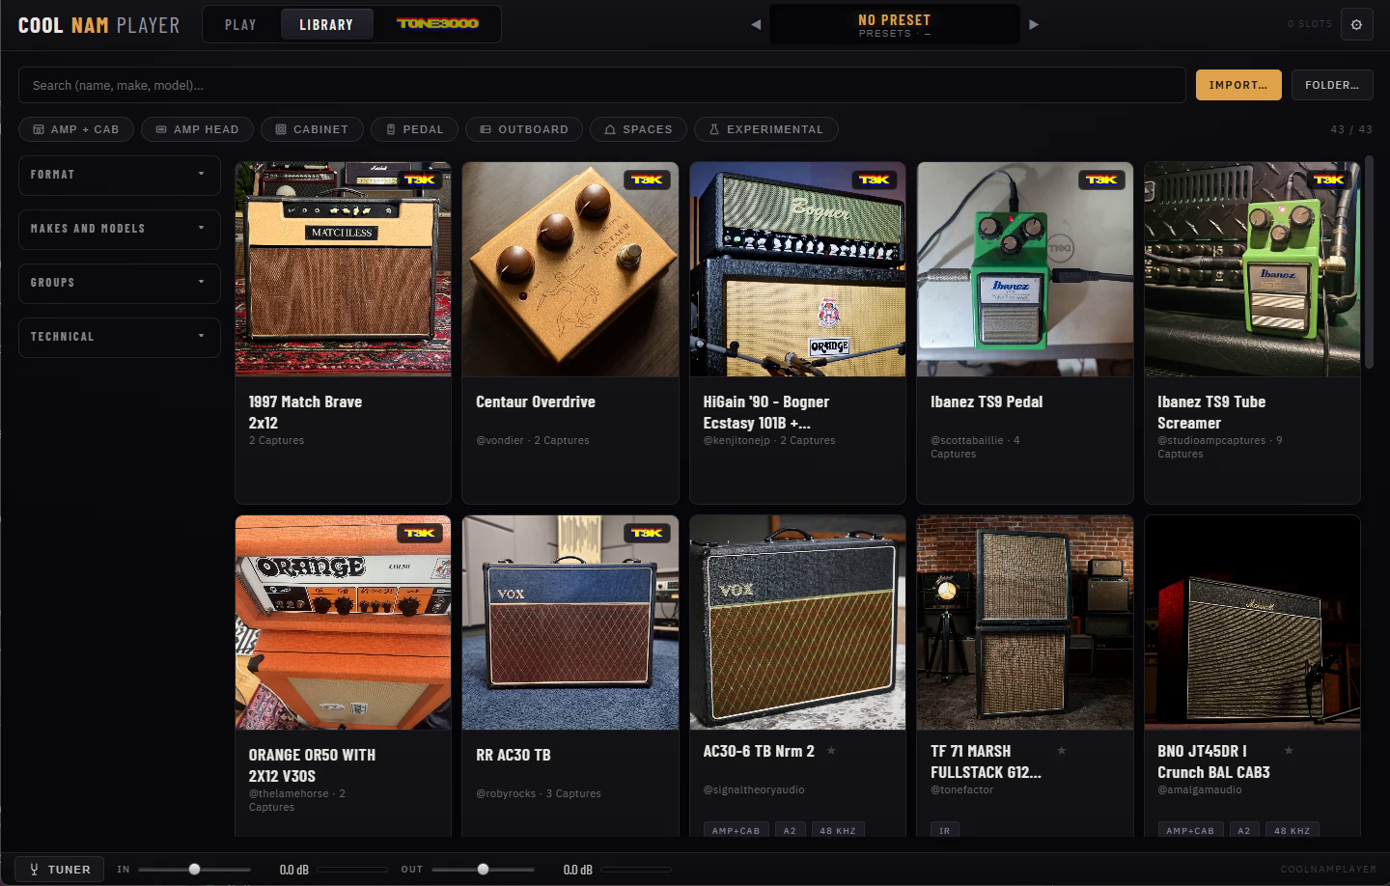This screenshot has width=1390, height=886.
Task: Open the No Preset selector
Action: (x=895, y=25)
